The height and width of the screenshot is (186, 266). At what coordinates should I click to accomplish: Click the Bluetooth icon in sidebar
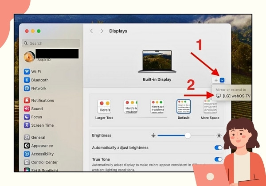[x=27, y=80]
